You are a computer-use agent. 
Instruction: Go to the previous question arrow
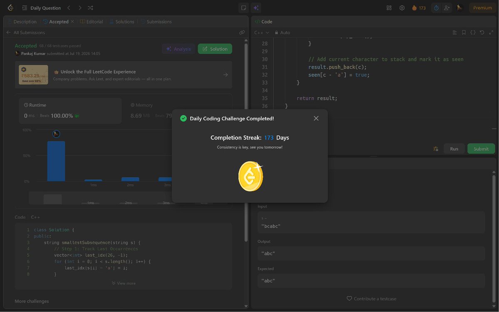(x=69, y=8)
